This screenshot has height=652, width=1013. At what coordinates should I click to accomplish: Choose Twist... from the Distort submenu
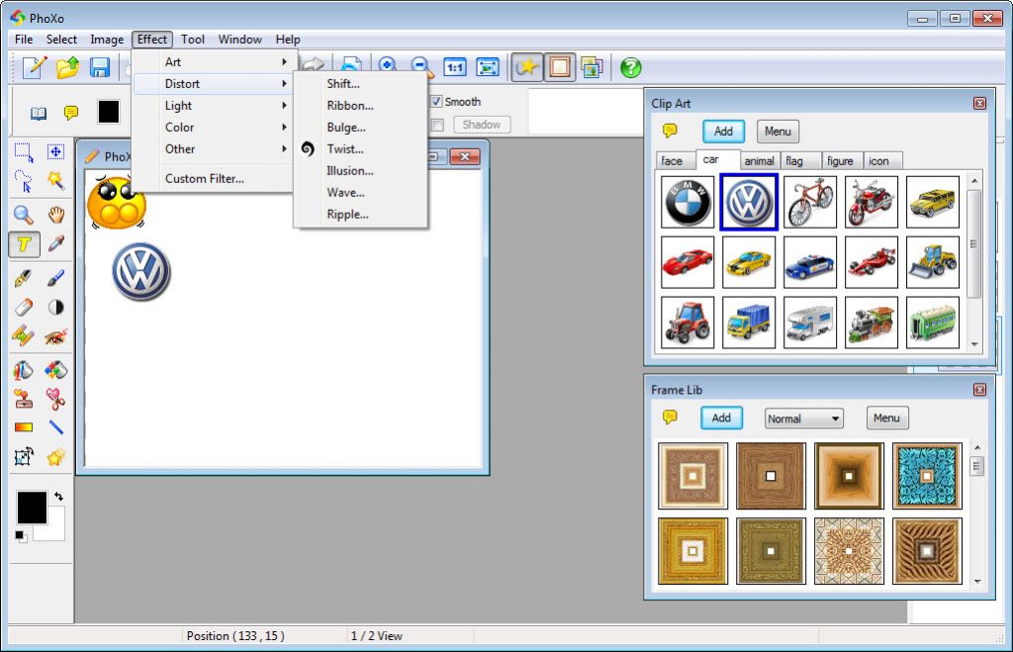click(345, 149)
